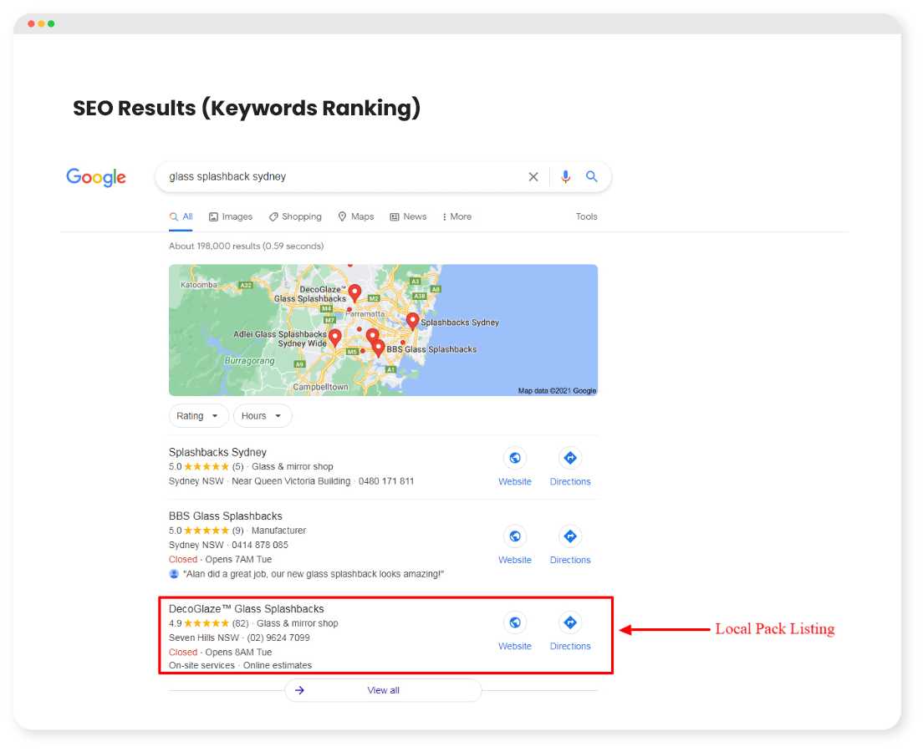This screenshot has width=923, height=752.
Task: Open the Splashbacks Sydney listing title
Action: click(218, 452)
